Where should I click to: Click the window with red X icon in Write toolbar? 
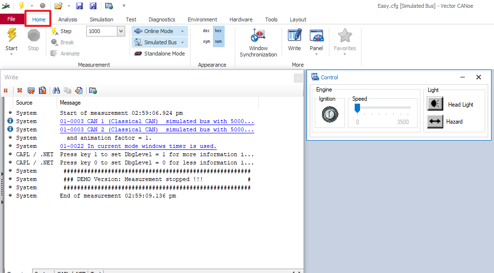(x=31, y=91)
